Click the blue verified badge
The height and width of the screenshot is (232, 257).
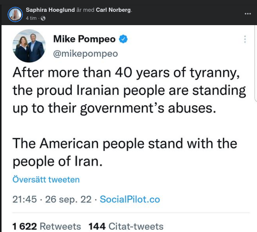point(123,39)
